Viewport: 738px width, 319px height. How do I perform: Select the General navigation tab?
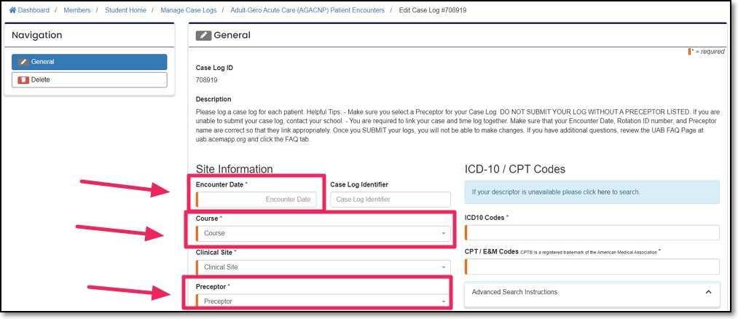(90, 62)
